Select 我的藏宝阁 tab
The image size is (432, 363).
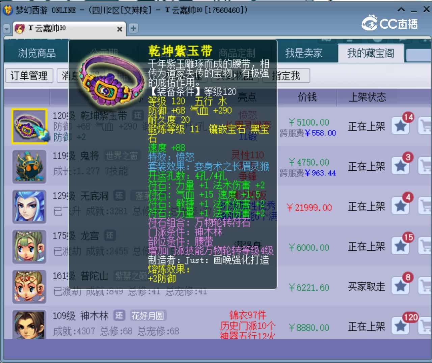pyautogui.click(x=371, y=53)
